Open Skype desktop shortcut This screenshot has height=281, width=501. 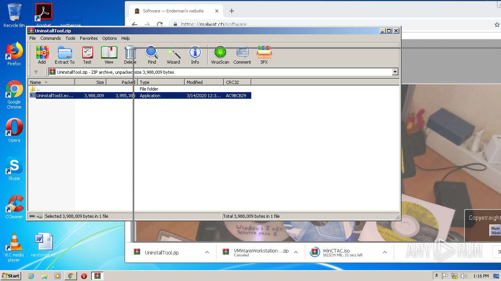(14, 169)
